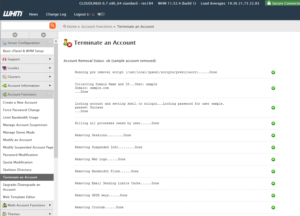
Task: Expand the Multi Account Functions arrow
Action: tap(50, 205)
